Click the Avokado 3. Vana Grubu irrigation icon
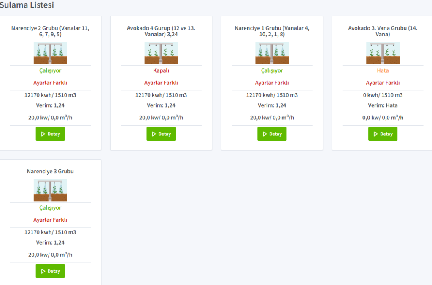This screenshot has height=285, width=432. click(383, 53)
